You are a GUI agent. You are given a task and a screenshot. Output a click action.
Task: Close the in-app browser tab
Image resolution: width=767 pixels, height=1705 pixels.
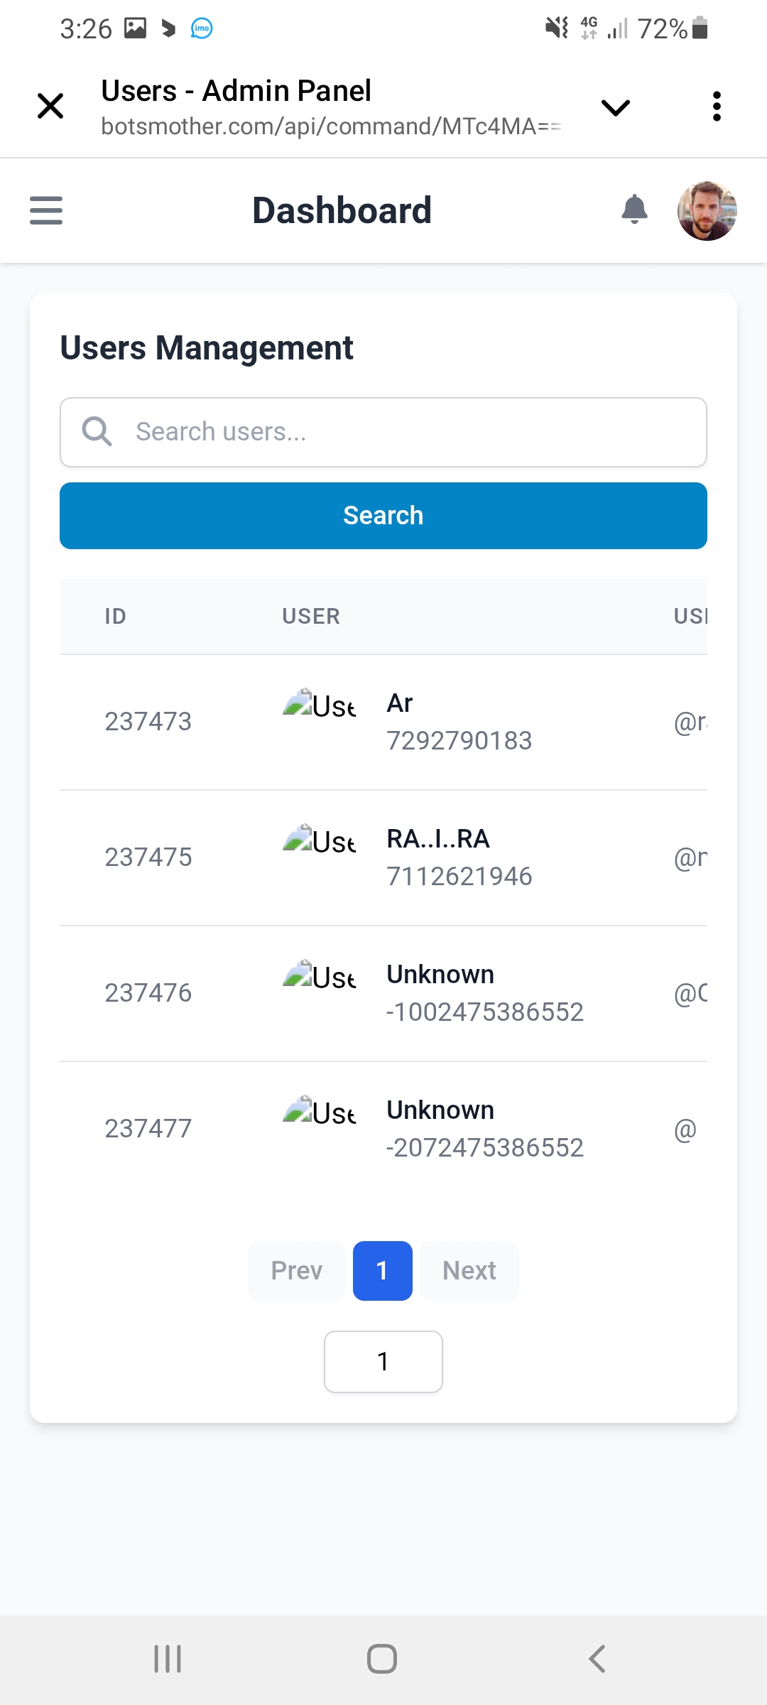pyautogui.click(x=50, y=107)
